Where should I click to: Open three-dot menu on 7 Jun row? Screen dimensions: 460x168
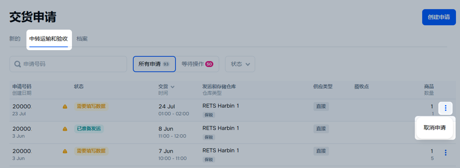click(445, 153)
